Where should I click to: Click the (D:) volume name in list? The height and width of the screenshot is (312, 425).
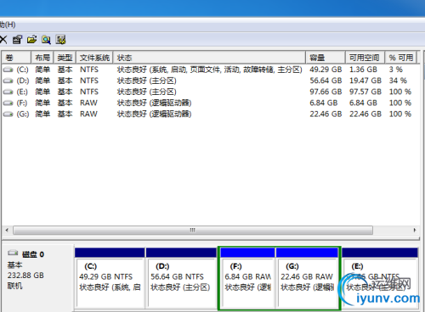23,81
